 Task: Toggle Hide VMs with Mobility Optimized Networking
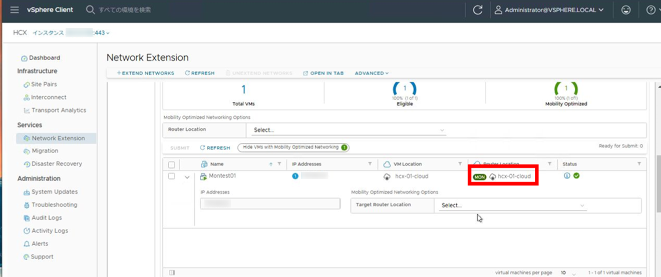click(293, 147)
